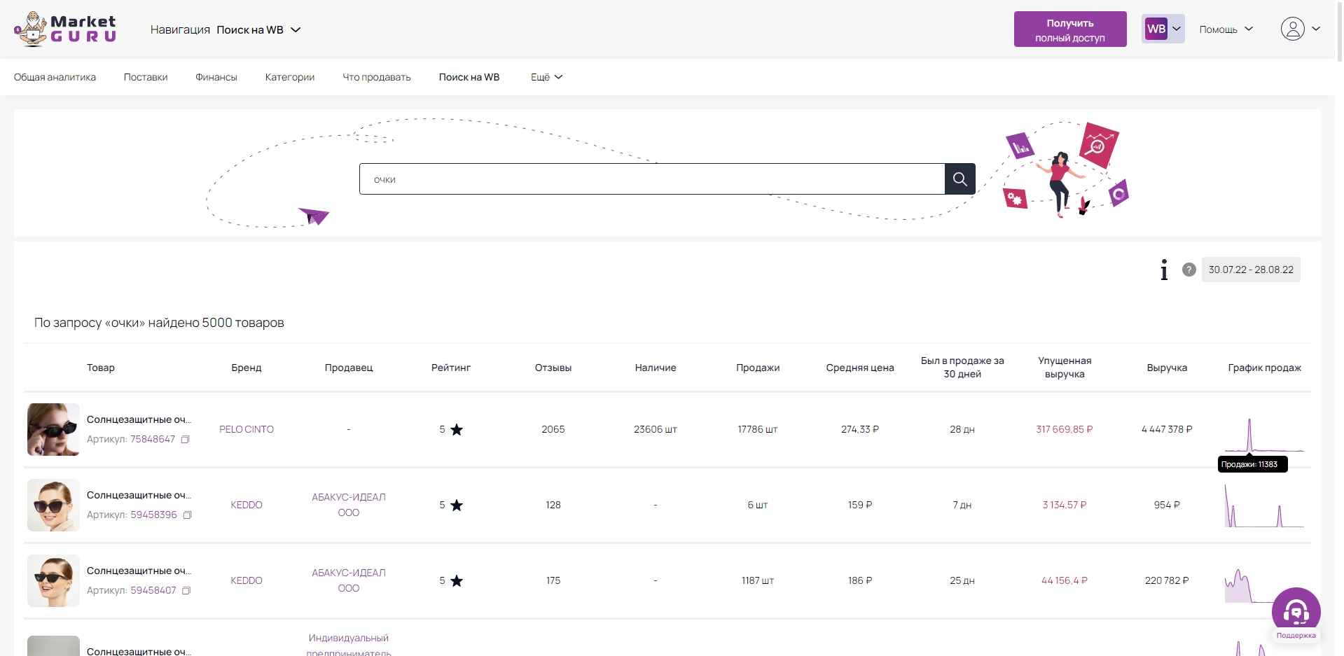This screenshot has height=656, width=1344.
Task: Open the date range 30.07.22 - 28.08.22 picker
Action: point(1251,270)
